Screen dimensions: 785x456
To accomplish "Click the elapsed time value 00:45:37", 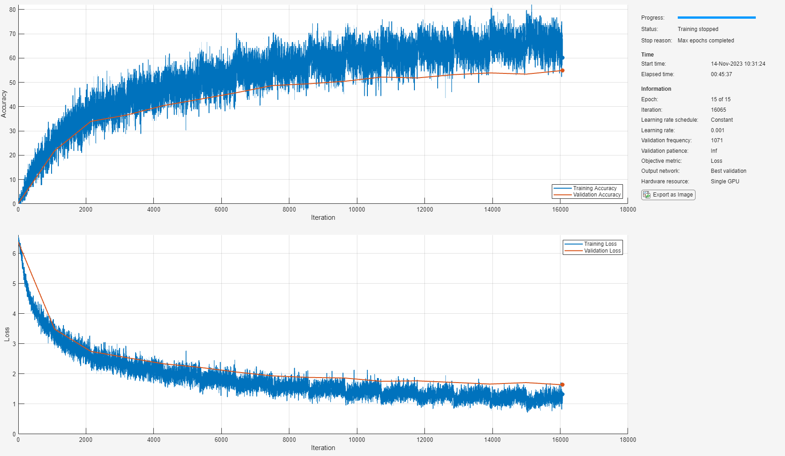I will pos(721,74).
